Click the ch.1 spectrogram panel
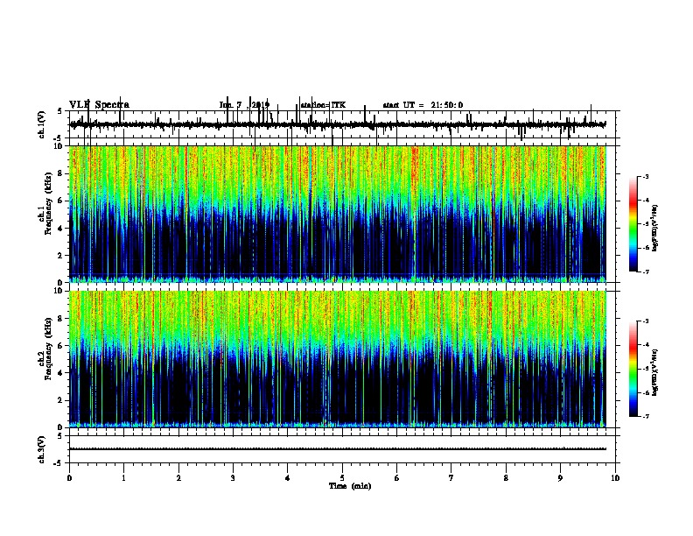 [x=338, y=214]
